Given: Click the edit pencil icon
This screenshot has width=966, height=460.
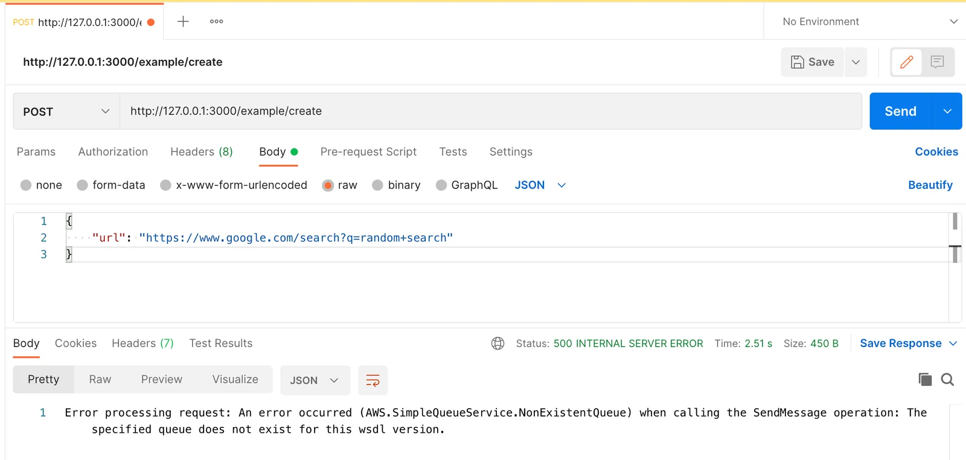Looking at the screenshot, I should pyautogui.click(x=906, y=62).
